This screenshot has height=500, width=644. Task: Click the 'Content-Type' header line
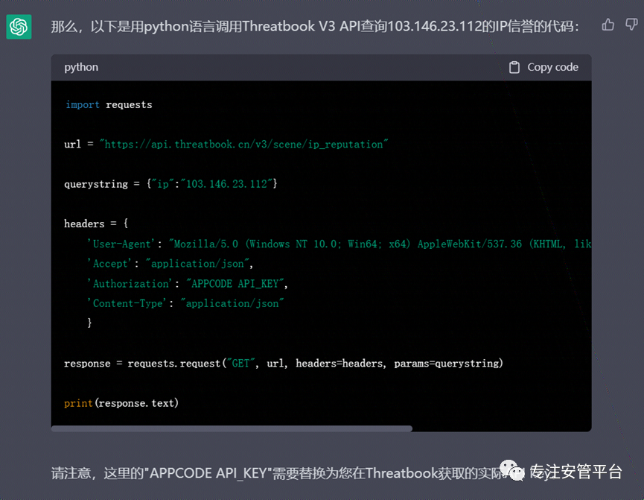[185, 303]
